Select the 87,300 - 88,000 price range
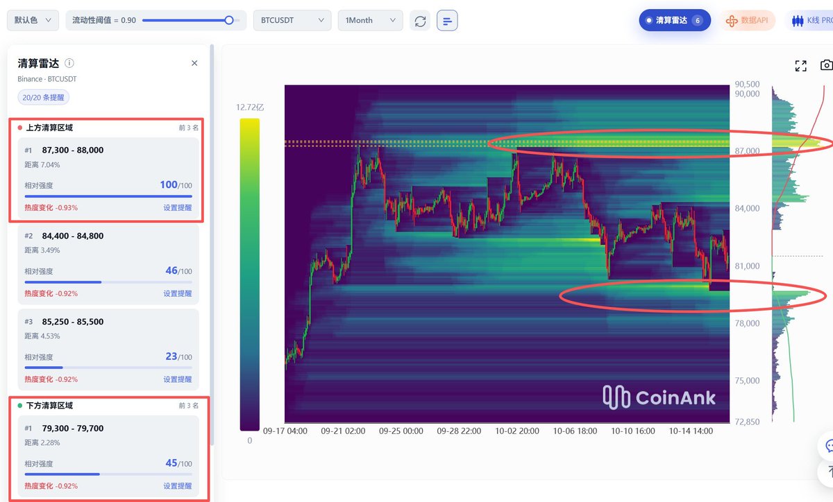Viewport: 833px width, 502px height. point(73,150)
